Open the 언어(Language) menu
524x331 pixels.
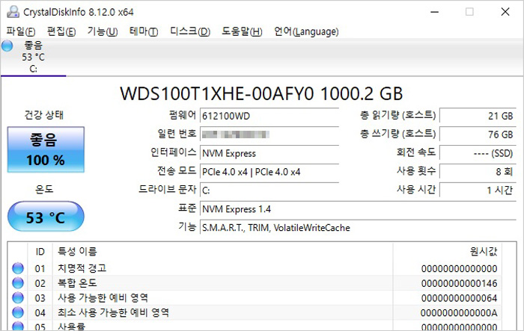(x=306, y=31)
